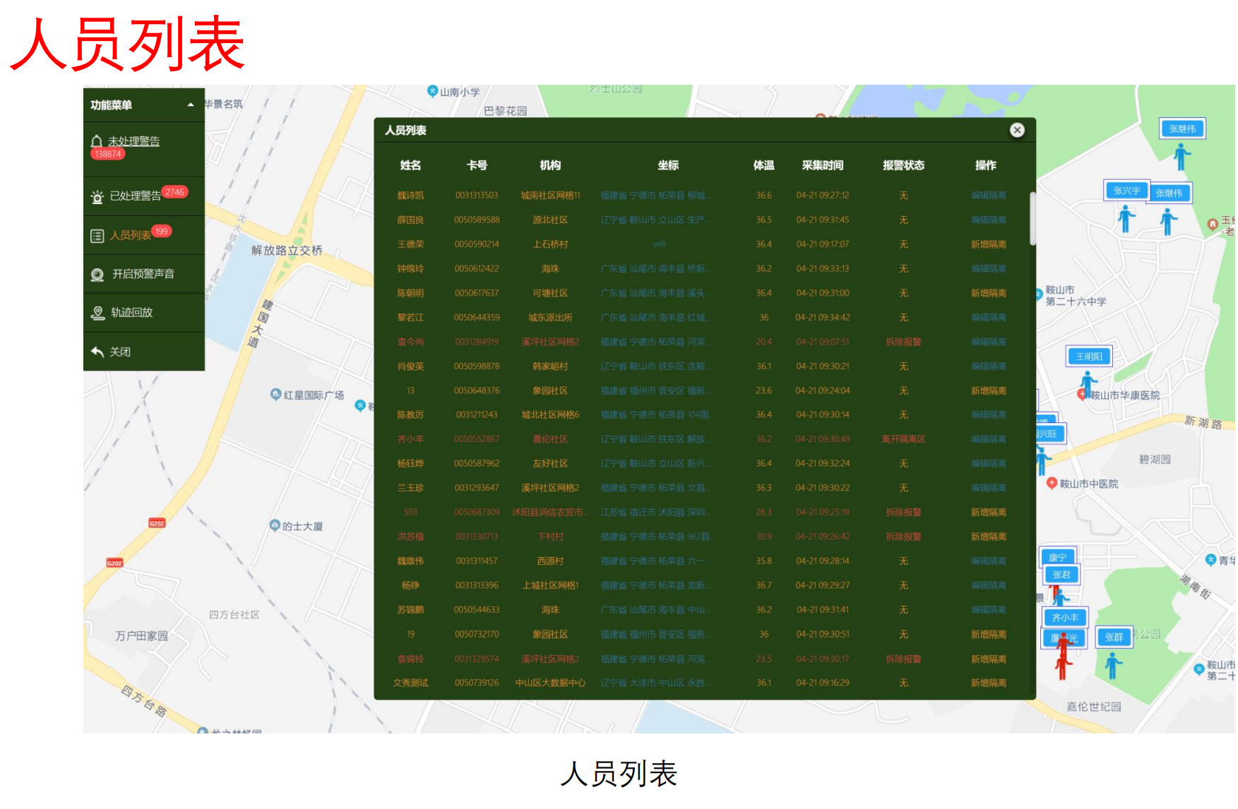Open coordinates link for 杨钰烨

click(x=656, y=464)
